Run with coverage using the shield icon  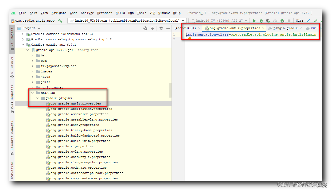pos(268,21)
